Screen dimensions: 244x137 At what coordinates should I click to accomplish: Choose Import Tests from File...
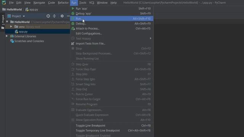(112, 43)
